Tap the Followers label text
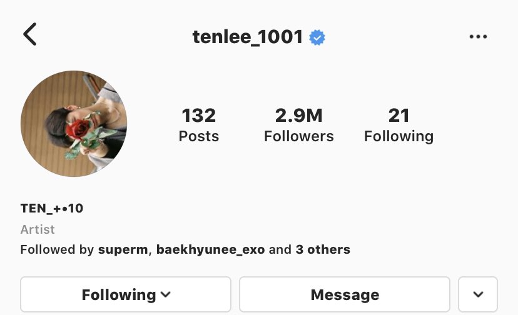Screen dimensions: 518x315 [298, 136]
